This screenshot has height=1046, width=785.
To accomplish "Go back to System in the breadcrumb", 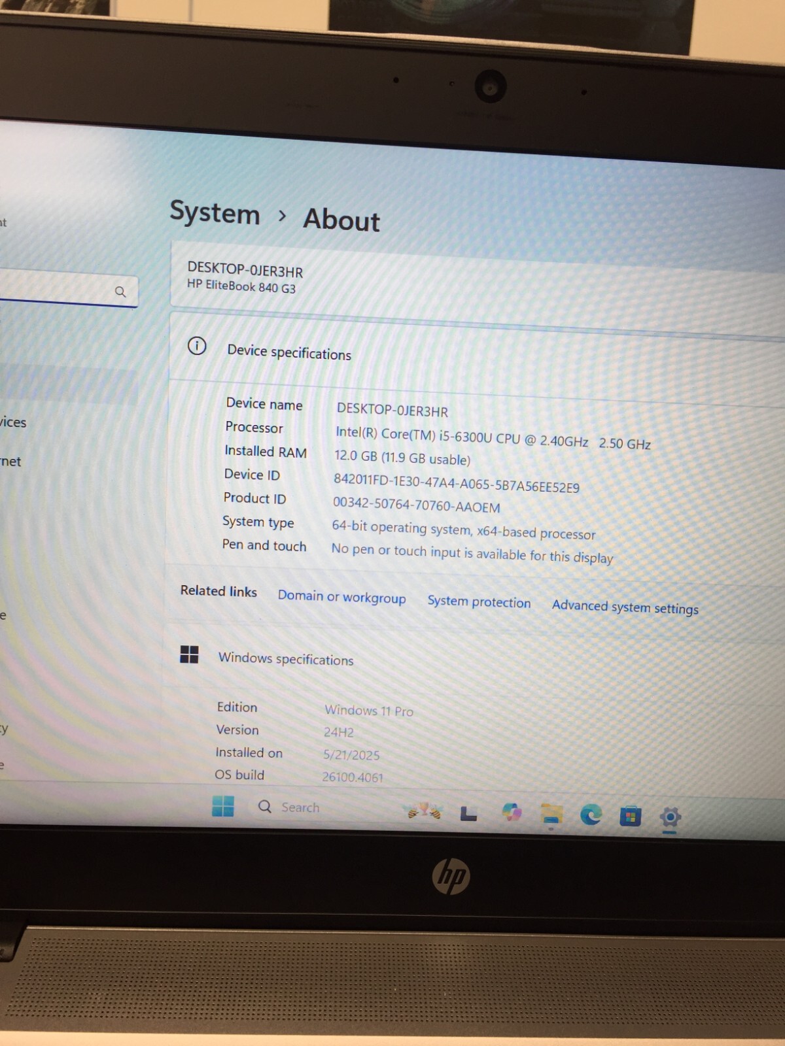I will 215,213.
